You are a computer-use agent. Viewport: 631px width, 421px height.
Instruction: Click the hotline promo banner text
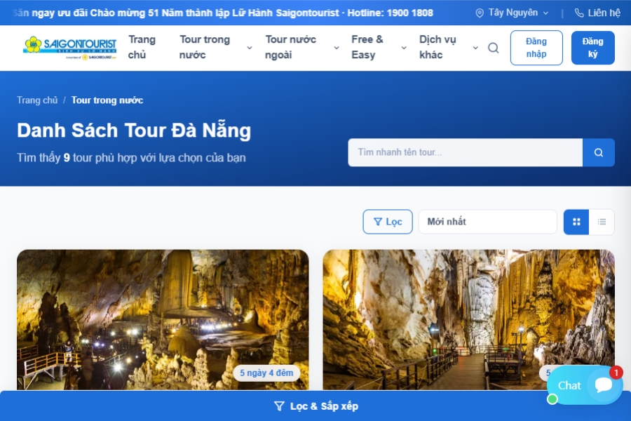coord(223,13)
